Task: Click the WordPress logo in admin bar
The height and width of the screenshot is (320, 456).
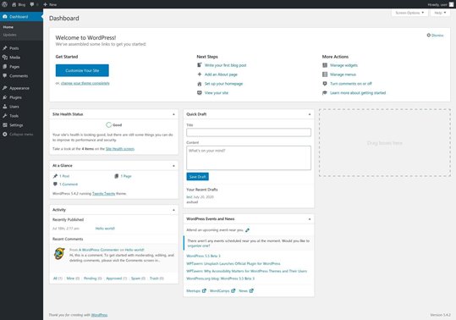Action: tap(5, 4)
